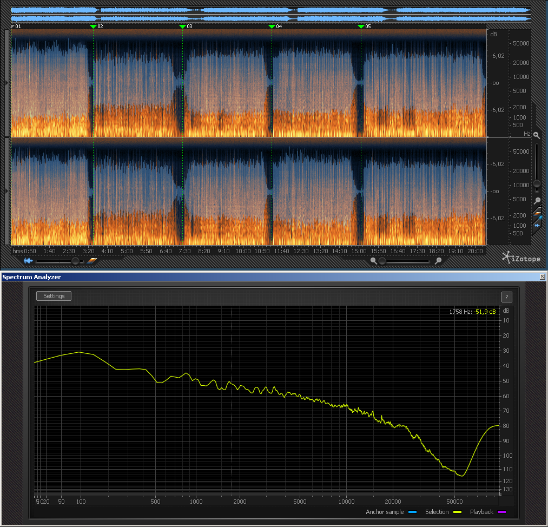Click the waveform overview strip at top
Viewport: 548px width, 527px height.
[270, 14]
